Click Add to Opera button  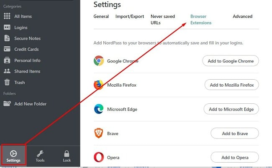(235, 157)
